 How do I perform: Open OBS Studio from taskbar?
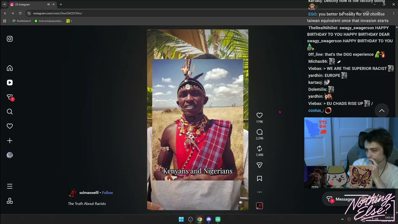coord(190,219)
